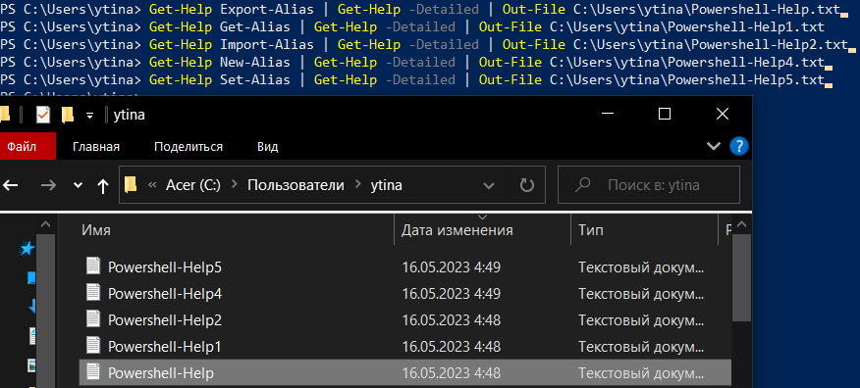The image size is (860, 388).
Task: Open the recent locations dropdown arrow
Action: (x=78, y=185)
